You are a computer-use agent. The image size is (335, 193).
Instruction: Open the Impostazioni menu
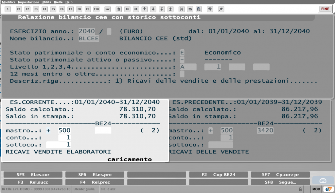(x=28, y=2)
